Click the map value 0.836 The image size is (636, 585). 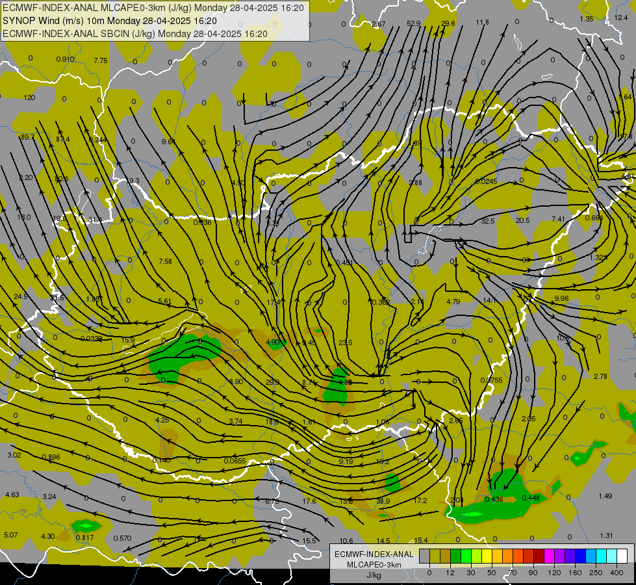click(x=202, y=222)
